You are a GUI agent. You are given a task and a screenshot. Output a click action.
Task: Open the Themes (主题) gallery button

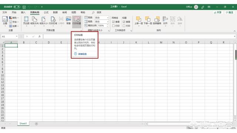(x=5, y=21)
